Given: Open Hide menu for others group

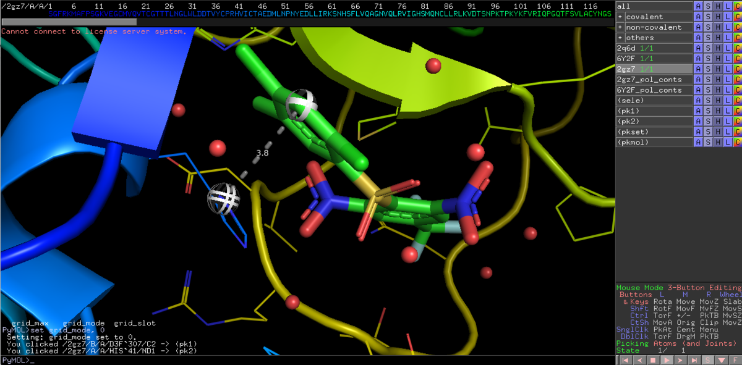Looking at the screenshot, I should point(718,38).
